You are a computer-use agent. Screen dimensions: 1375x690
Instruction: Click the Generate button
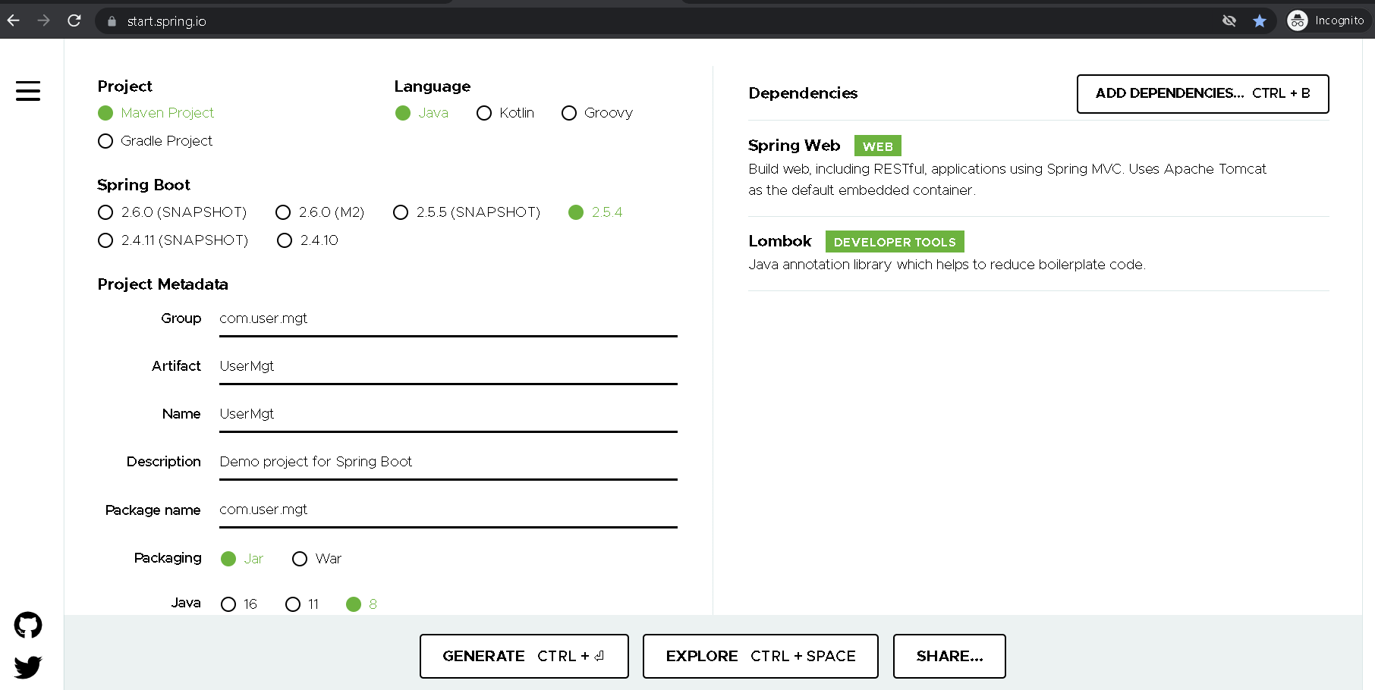[x=524, y=656]
